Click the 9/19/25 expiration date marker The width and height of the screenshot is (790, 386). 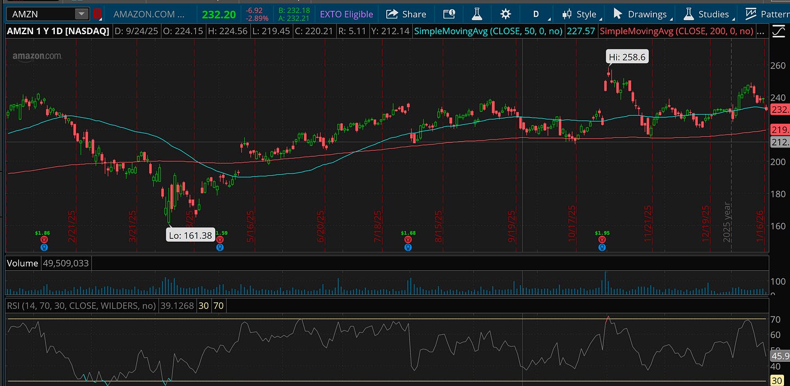511,226
